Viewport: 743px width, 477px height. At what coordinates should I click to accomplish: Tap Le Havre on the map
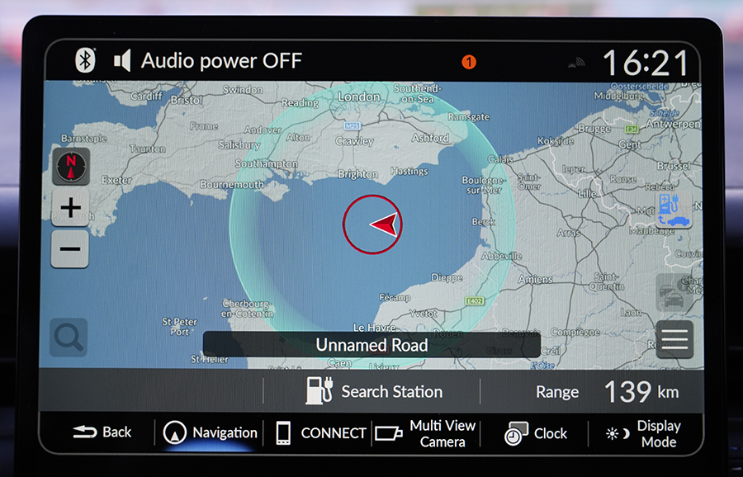(x=374, y=328)
